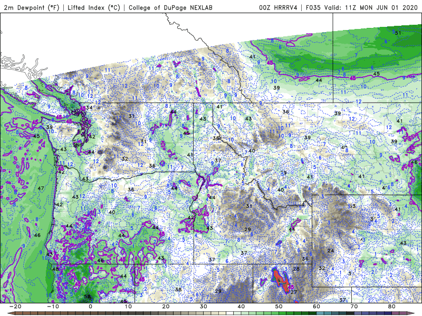Screen dimensions: 422x316
Task: Click the '30' color bar label
Action: pos(204,307)
